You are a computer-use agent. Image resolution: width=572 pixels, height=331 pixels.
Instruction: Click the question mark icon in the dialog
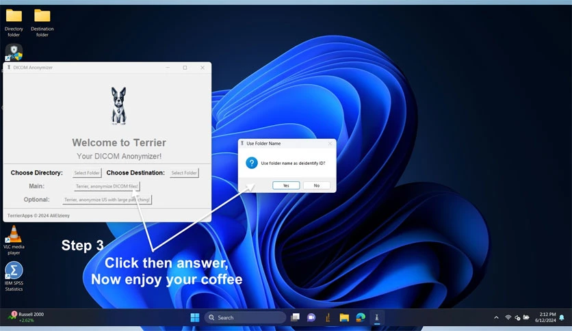252,163
